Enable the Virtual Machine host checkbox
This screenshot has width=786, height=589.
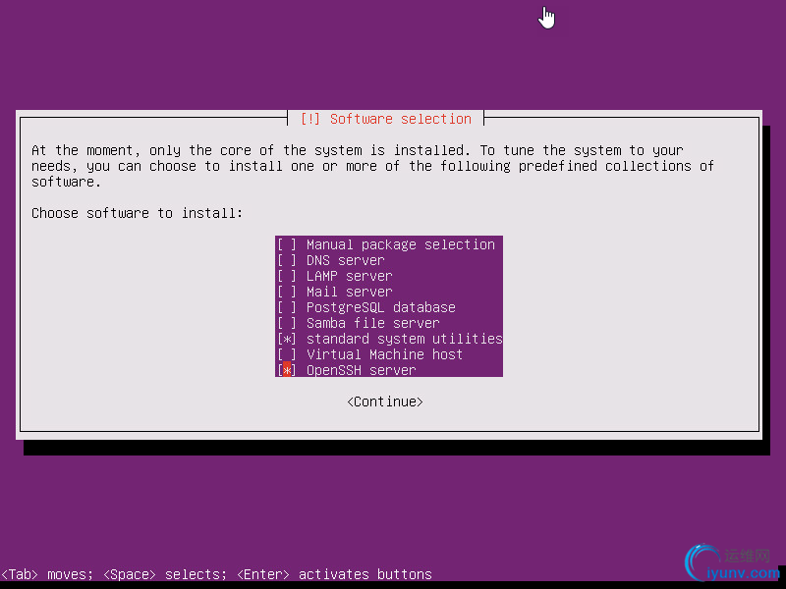(287, 354)
